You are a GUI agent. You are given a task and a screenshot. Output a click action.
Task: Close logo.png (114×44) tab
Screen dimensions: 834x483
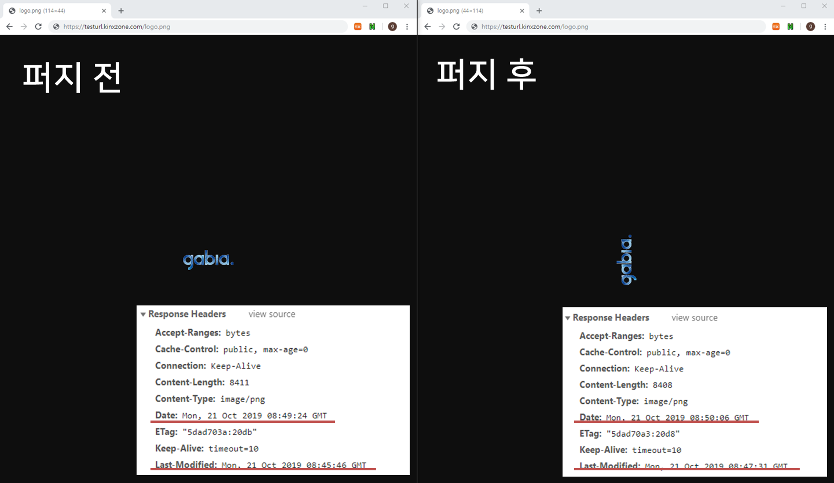click(104, 10)
